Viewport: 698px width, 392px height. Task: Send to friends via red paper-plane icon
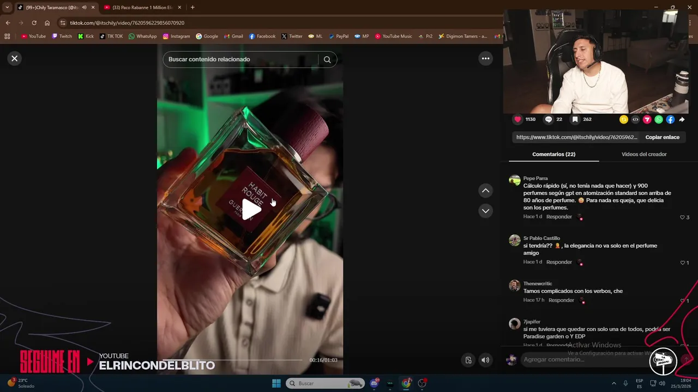[647, 119]
